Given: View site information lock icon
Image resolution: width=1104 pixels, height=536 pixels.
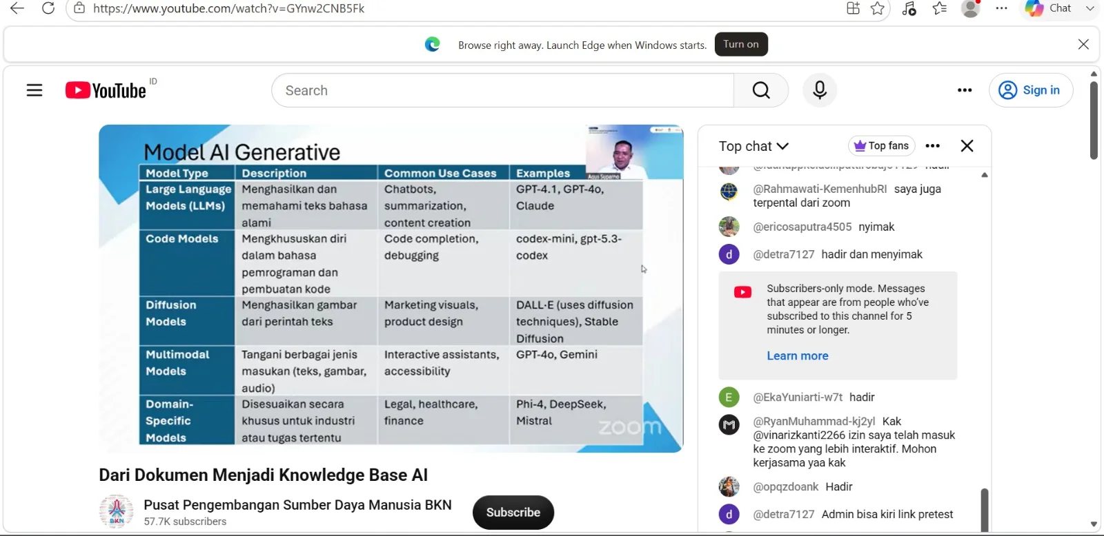Looking at the screenshot, I should pos(80,8).
